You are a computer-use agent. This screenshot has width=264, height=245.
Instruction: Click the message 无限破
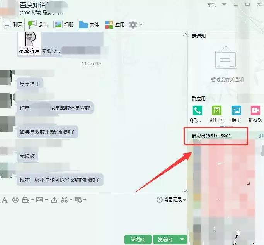(x=27, y=156)
